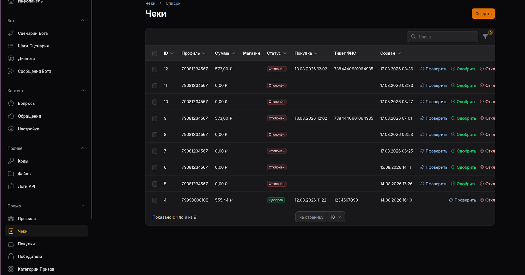Screen dimensions: 525x275
Task: Open the Покупки menu item
Action: pos(46,244)
